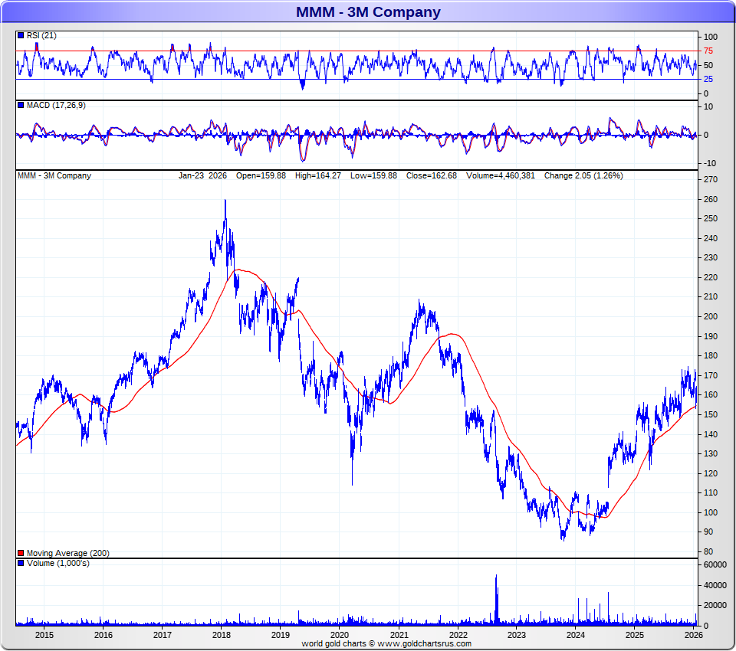Click the 'High=164.27' value
The height and width of the screenshot is (651, 736).
(x=317, y=176)
